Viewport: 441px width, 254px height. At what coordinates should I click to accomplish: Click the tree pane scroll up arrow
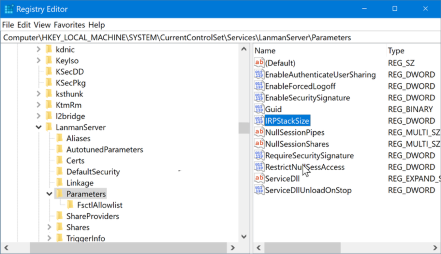click(244, 49)
